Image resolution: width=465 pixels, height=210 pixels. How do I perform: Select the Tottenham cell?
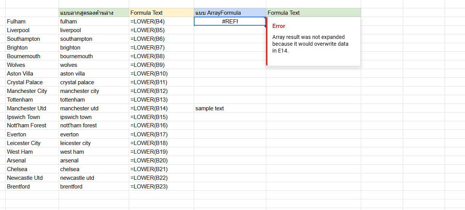click(32, 100)
